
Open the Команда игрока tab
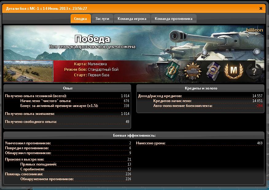[x=132, y=19]
